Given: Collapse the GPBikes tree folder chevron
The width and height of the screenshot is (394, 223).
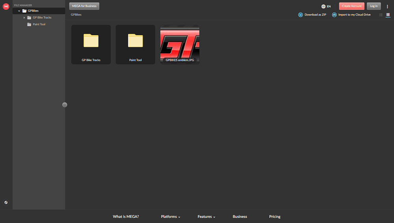Looking at the screenshot, I should pos(19,11).
